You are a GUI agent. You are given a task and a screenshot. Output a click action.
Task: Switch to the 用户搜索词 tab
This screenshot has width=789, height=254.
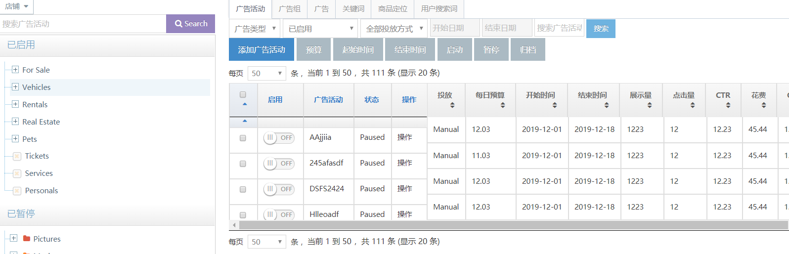click(439, 9)
